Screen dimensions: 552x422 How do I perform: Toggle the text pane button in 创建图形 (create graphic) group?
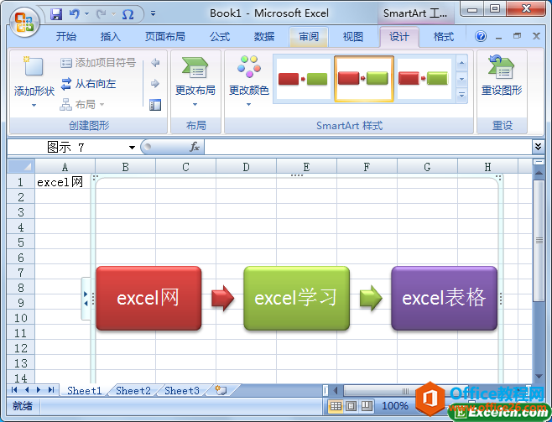pos(155,105)
